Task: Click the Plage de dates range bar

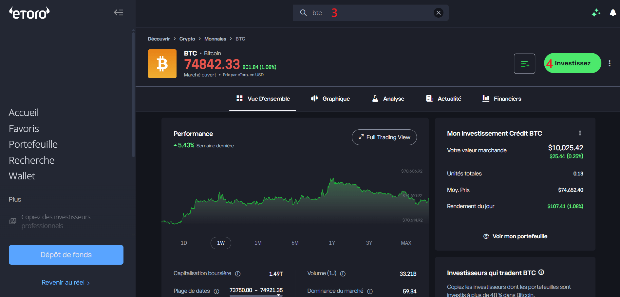Action: (256, 295)
